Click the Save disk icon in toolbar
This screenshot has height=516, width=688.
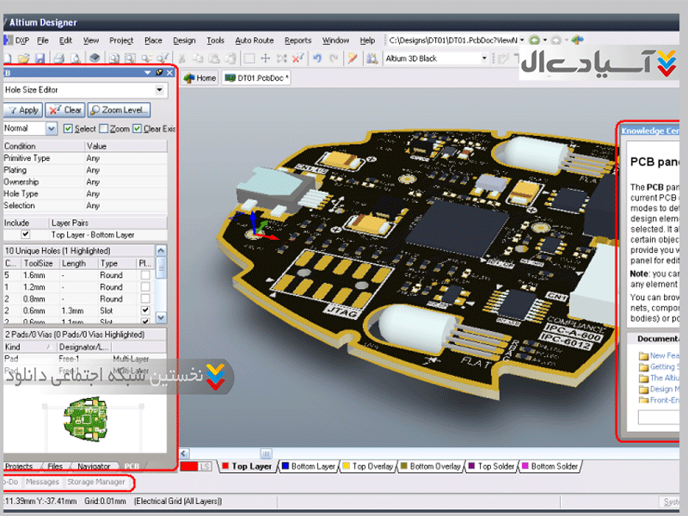pos(40,58)
